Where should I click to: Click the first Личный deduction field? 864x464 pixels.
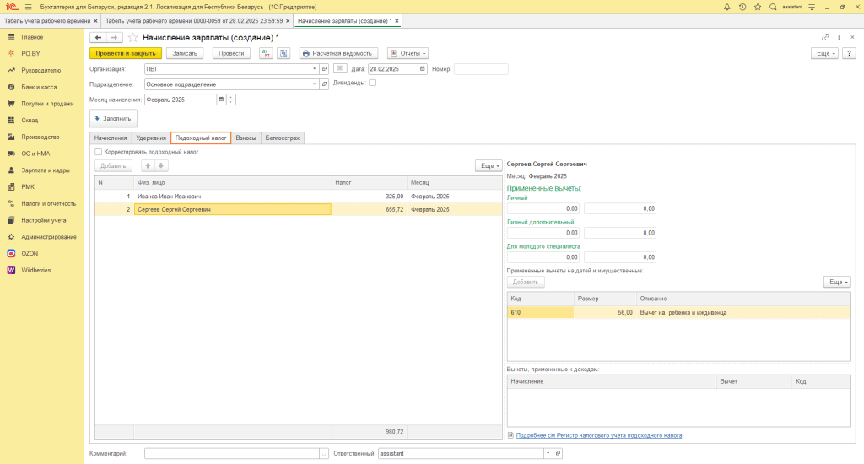tap(543, 209)
